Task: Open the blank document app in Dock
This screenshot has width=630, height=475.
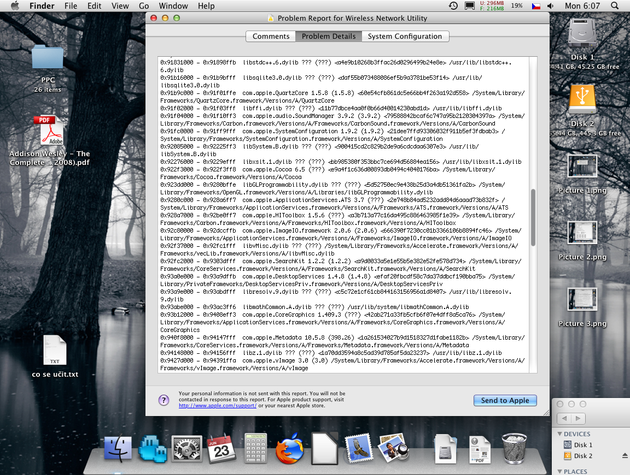Action: 325,449
